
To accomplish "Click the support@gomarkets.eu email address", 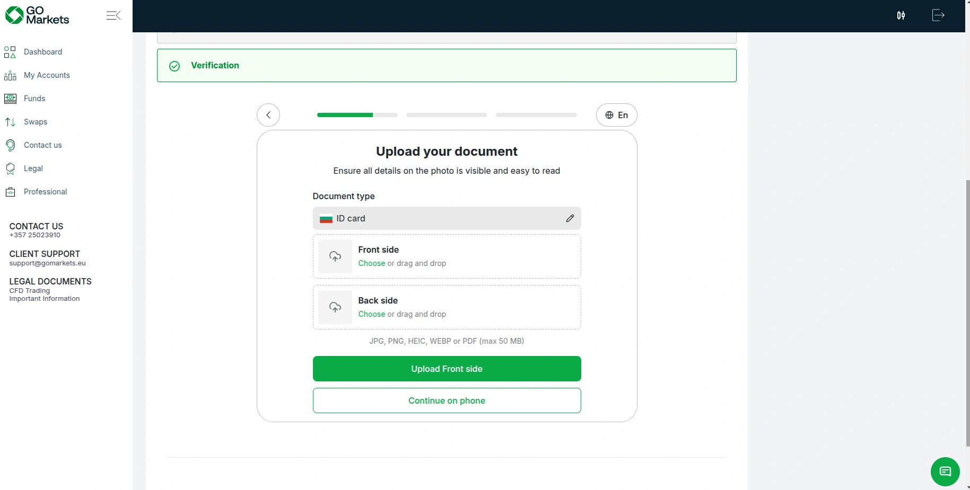I will [47, 263].
